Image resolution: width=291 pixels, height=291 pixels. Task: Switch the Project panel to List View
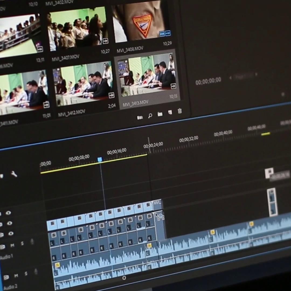pyautogui.click(x=140, y=118)
